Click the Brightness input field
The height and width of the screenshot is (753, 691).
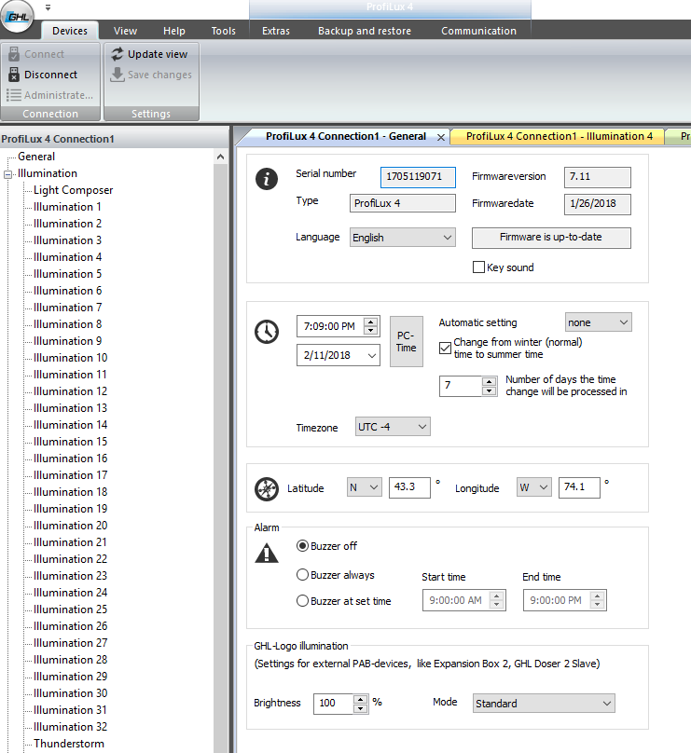pyautogui.click(x=334, y=704)
